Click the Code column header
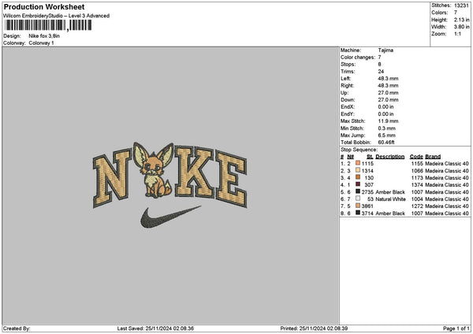Image resolution: width=473 pixels, height=334 pixels. coord(416,157)
